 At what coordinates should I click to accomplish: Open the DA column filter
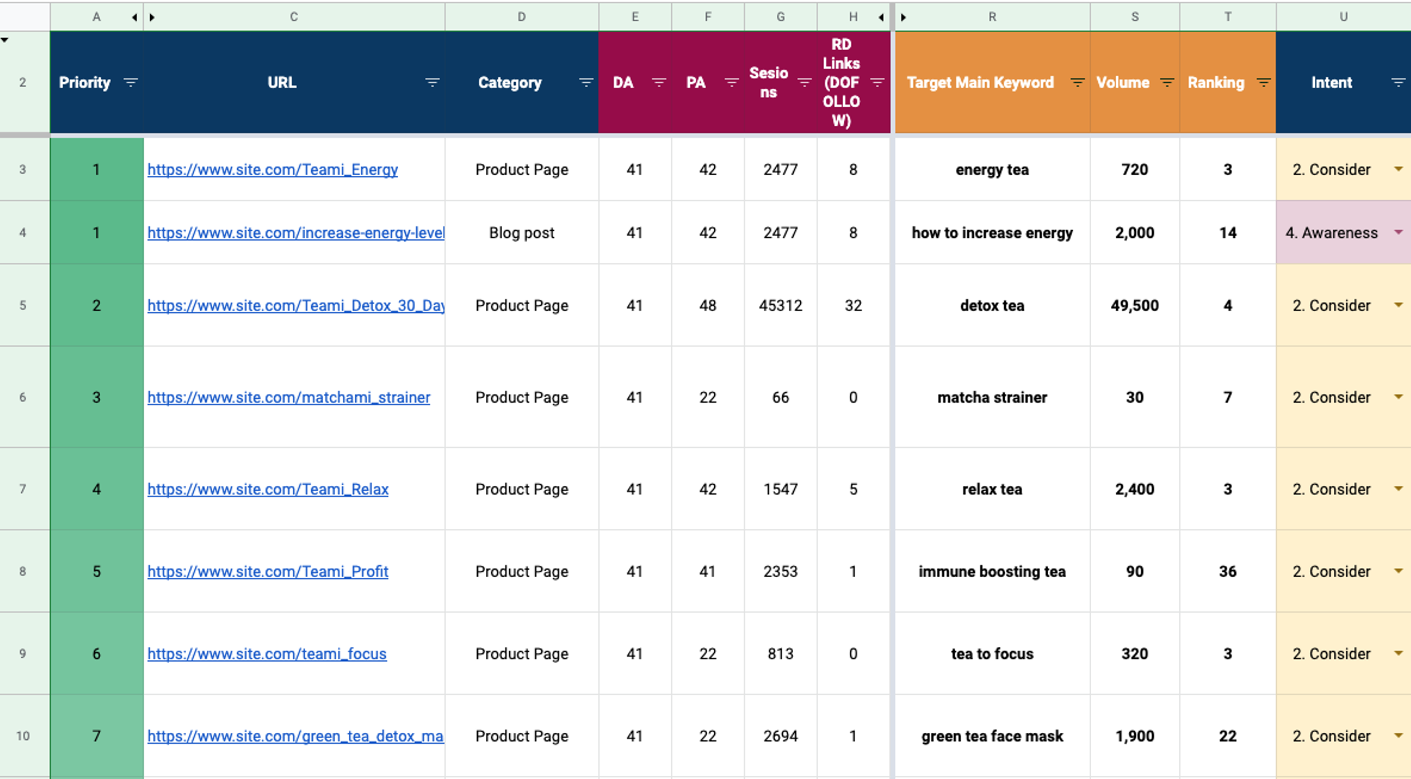click(658, 83)
